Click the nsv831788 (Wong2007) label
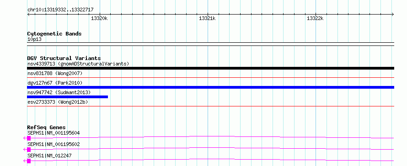407x166 pixels. point(55,74)
